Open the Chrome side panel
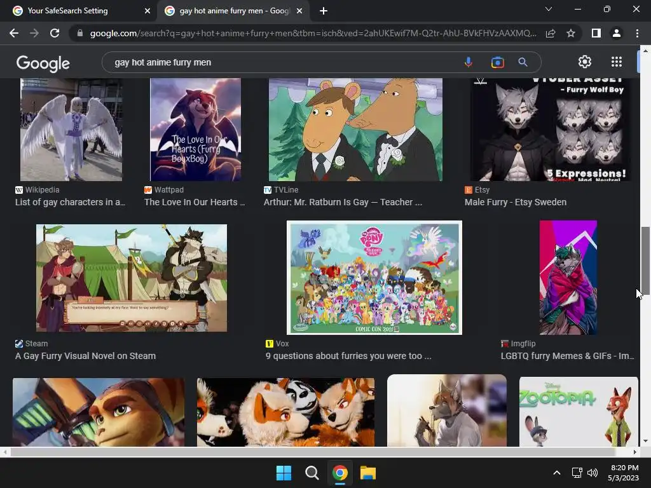 (596, 33)
